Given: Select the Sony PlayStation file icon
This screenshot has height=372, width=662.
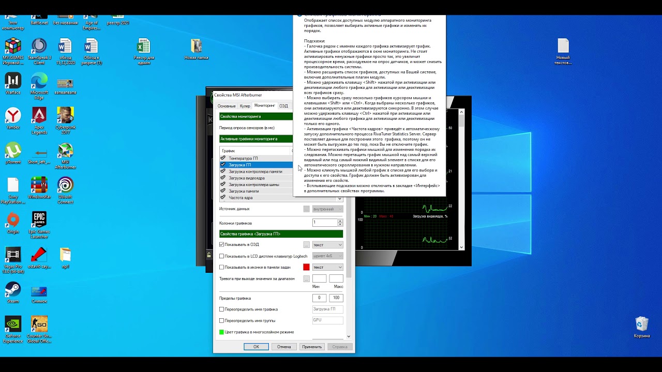Looking at the screenshot, I should point(13,191).
